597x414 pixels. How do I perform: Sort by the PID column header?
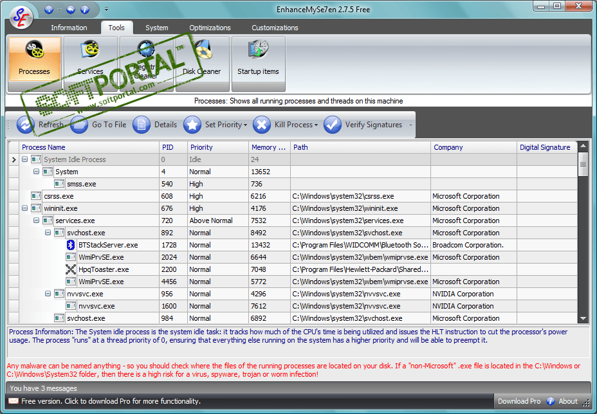[x=173, y=147]
